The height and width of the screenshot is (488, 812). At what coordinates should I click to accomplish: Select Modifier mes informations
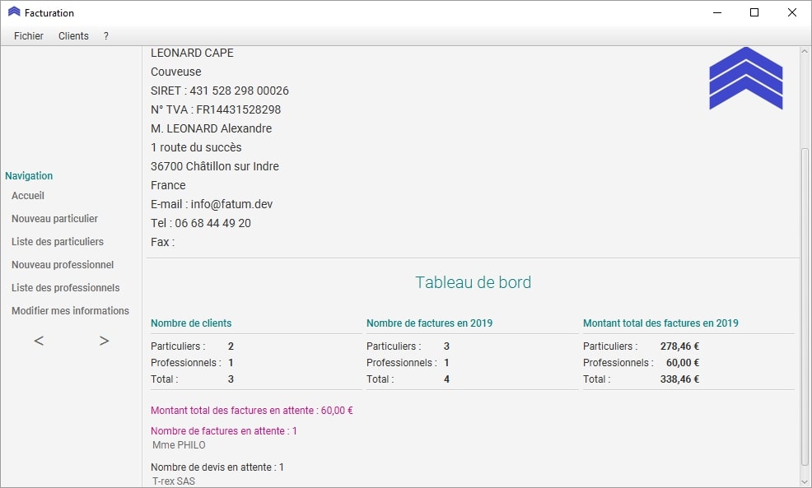click(70, 311)
